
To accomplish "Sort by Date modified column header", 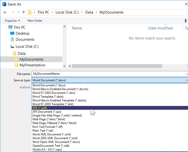I will 160,28.
